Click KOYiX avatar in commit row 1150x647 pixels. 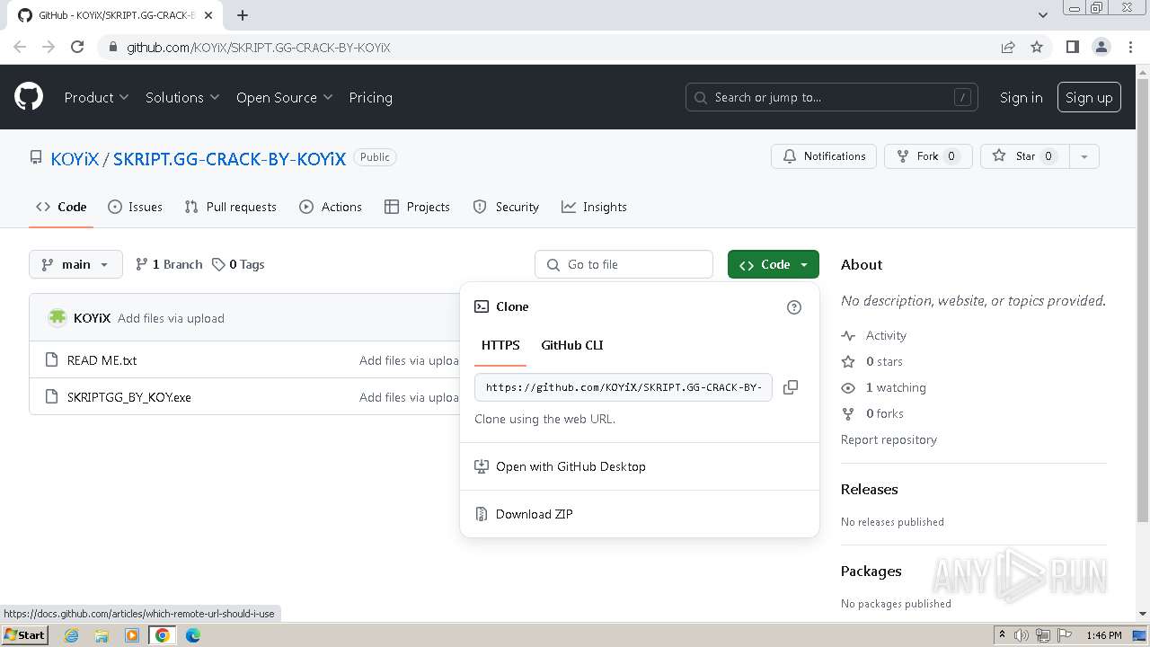point(57,318)
